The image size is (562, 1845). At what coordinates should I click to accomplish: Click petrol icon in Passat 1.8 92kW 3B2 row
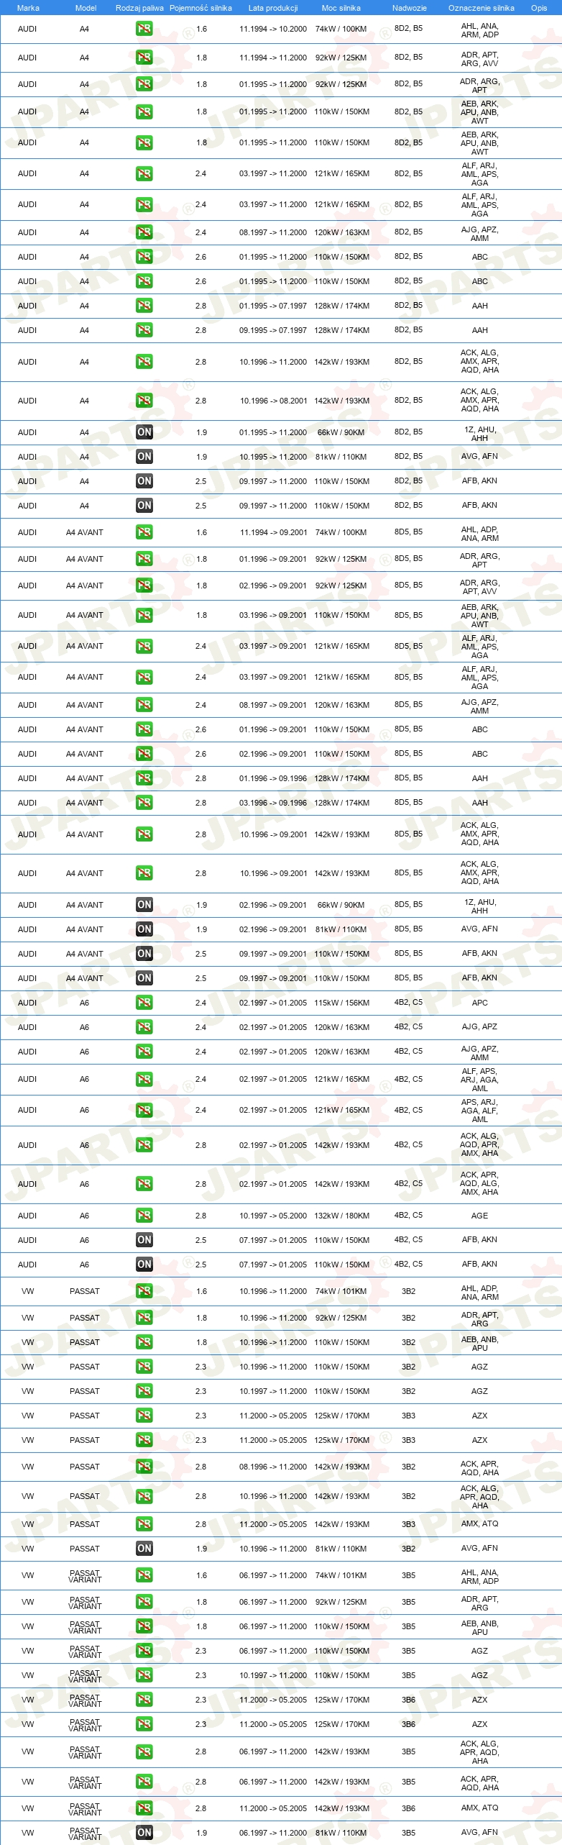(x=144, y=1318)
